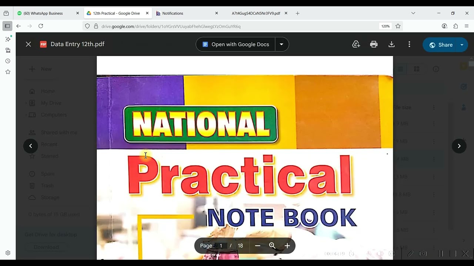Image resolution: width=474 pixels, height=266 pixels.
Task: Reset zoom with the magnifier icon
Action: coord(272,246)
